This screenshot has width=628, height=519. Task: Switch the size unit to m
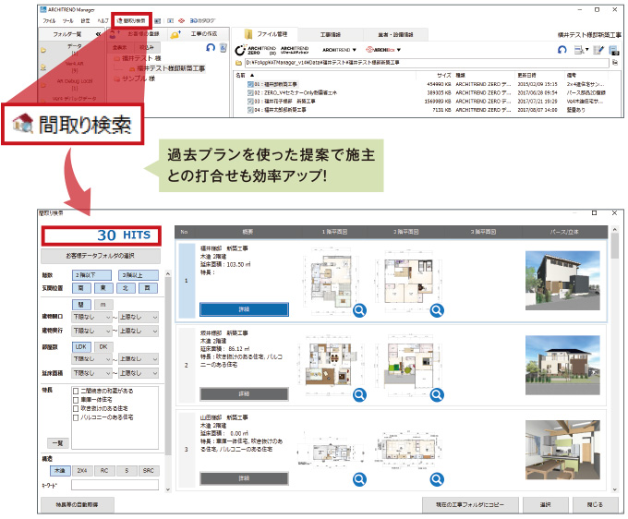(x=103, y=305)
